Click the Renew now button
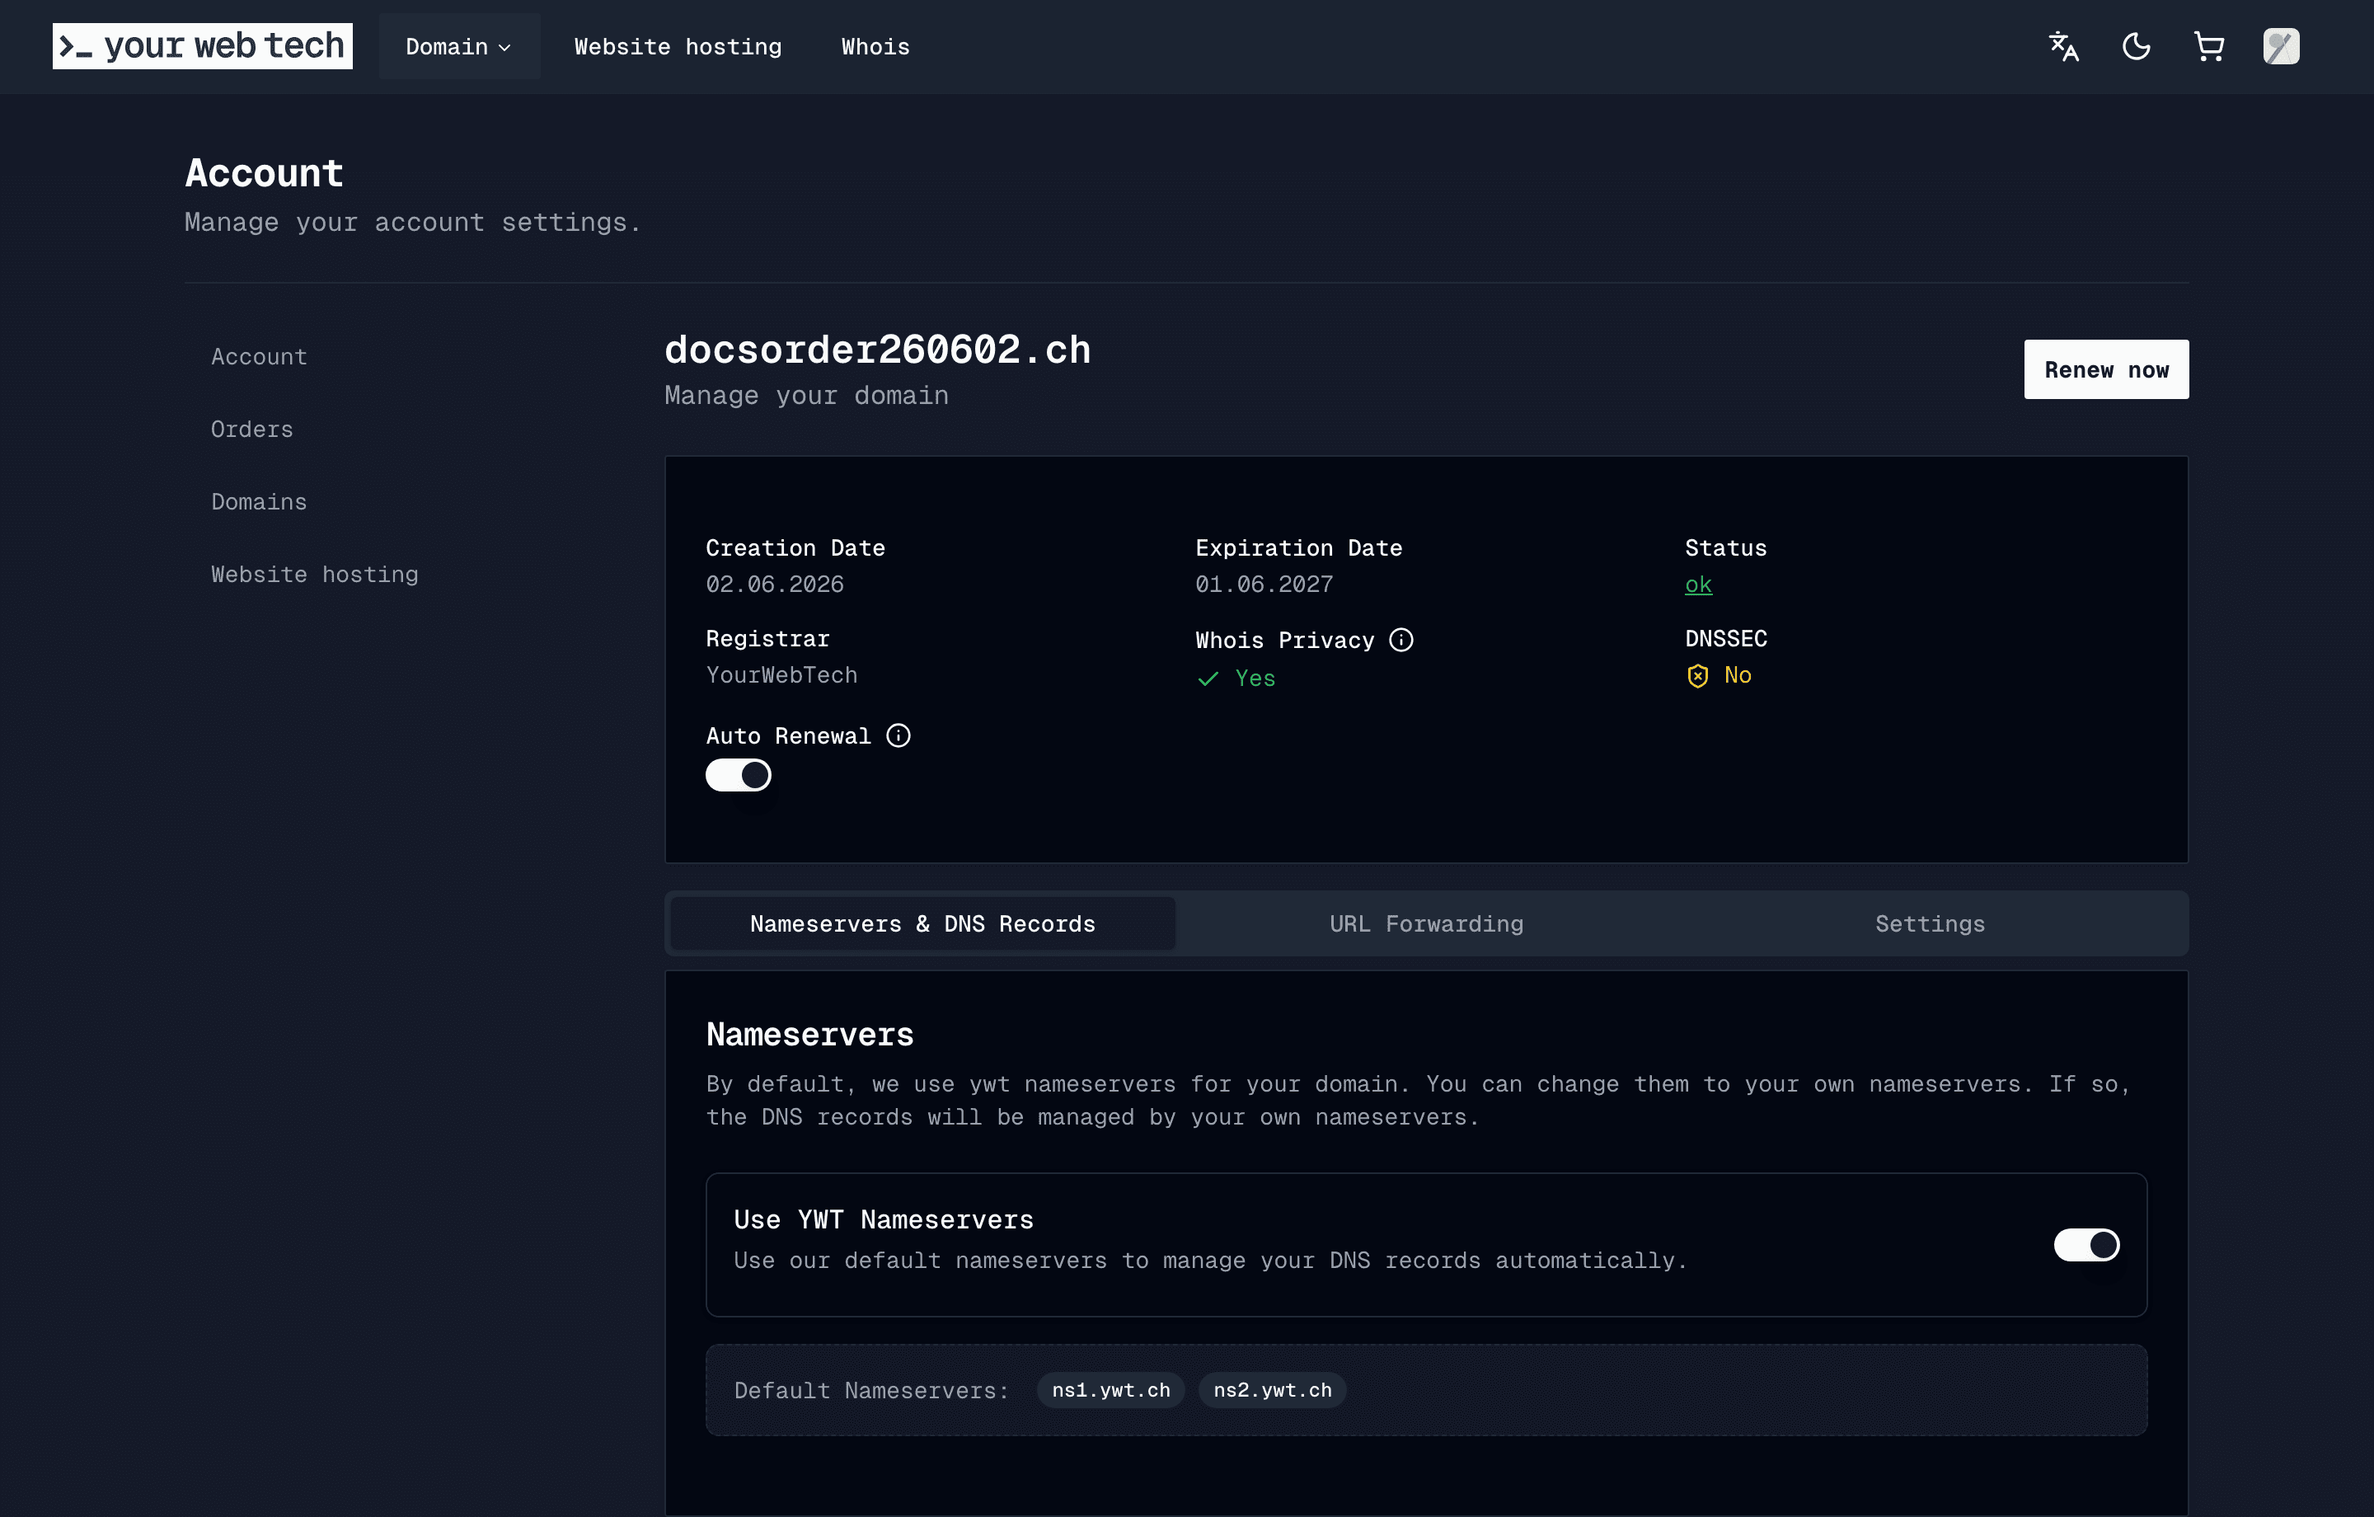The image size is (2374, 1517). click(2106, 370)
